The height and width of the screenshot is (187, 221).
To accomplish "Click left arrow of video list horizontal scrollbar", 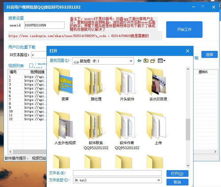I will click(10, 152).
